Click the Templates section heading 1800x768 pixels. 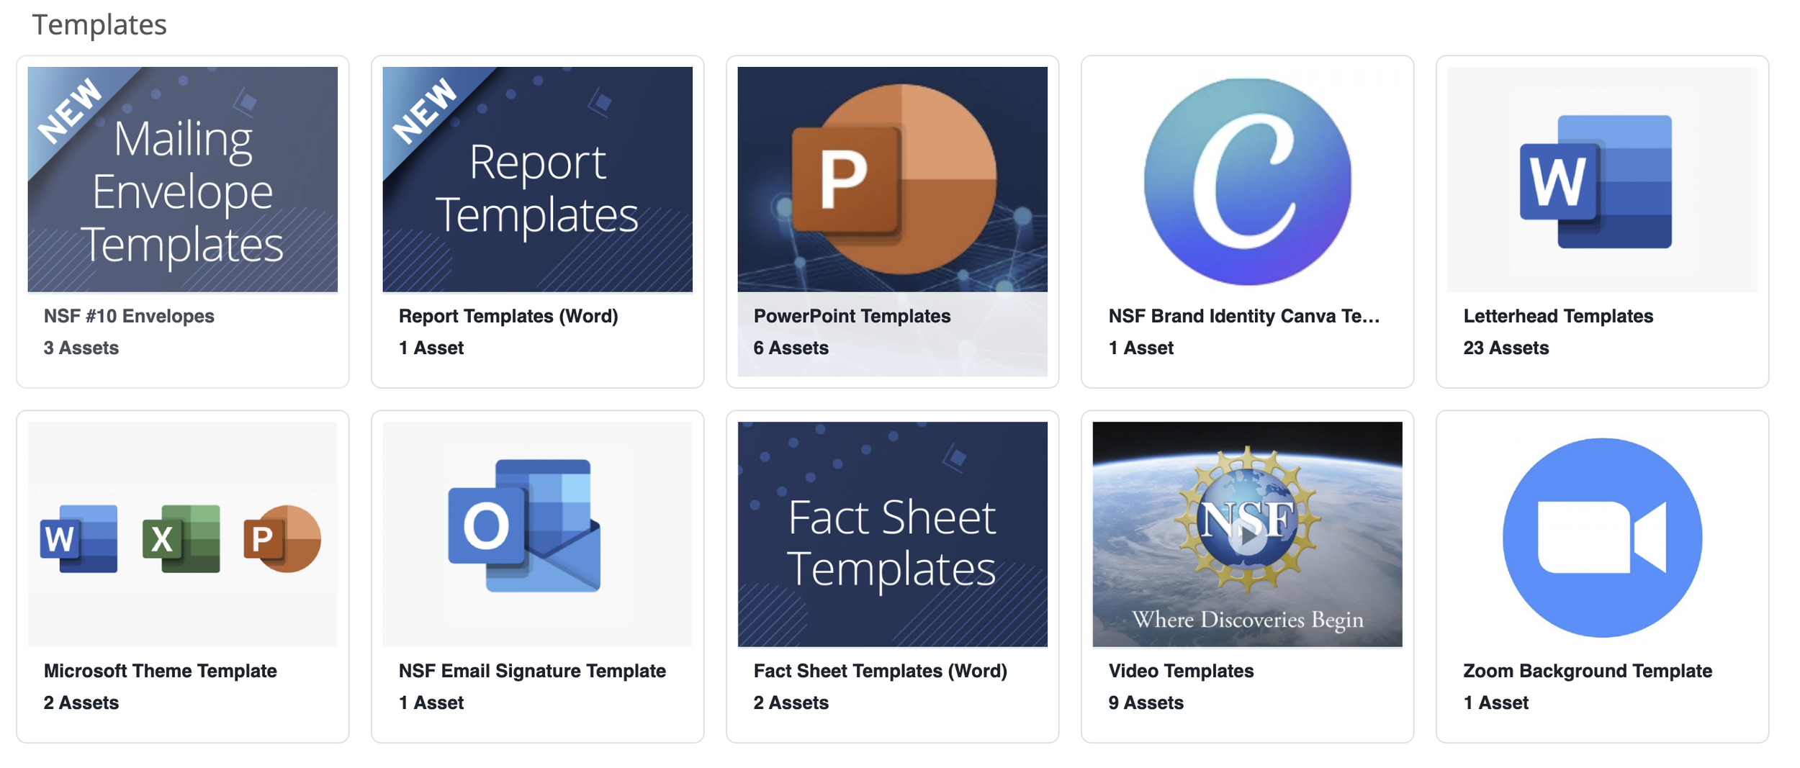pos(99,24)
